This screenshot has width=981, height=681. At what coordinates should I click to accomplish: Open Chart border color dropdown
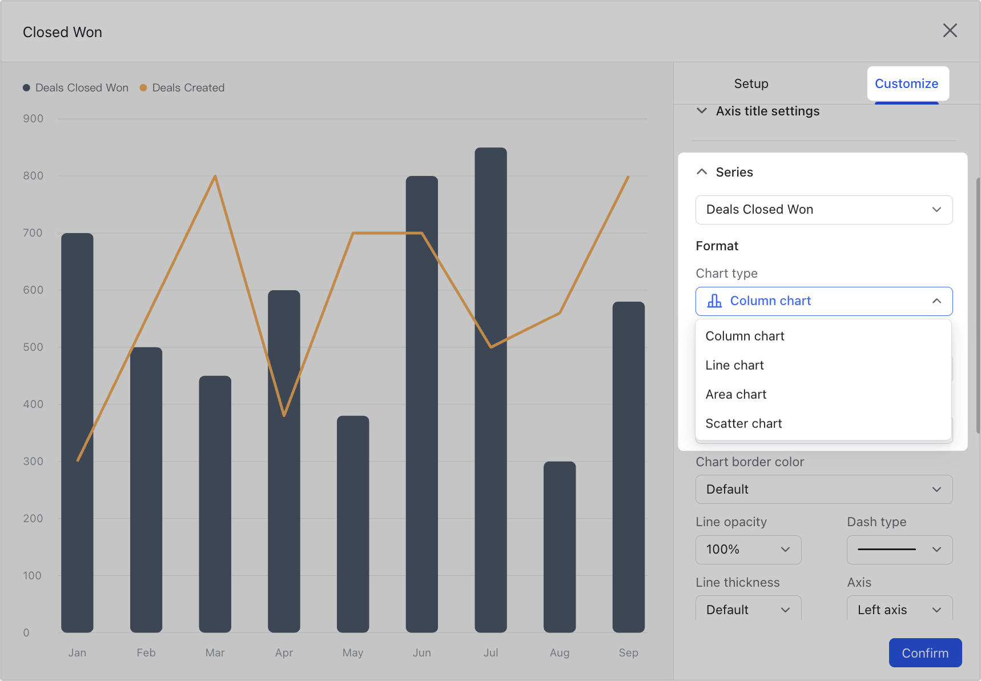824,490
